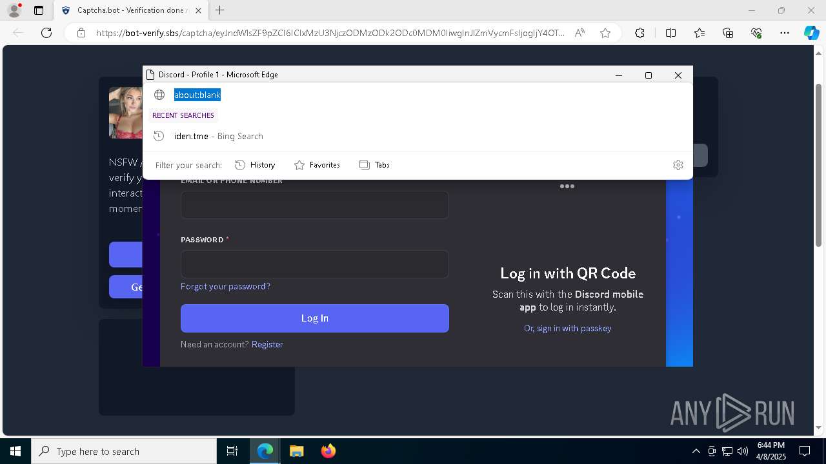Open address bar search settings gear
Screen dimensions: 826x464
(678, 165)
